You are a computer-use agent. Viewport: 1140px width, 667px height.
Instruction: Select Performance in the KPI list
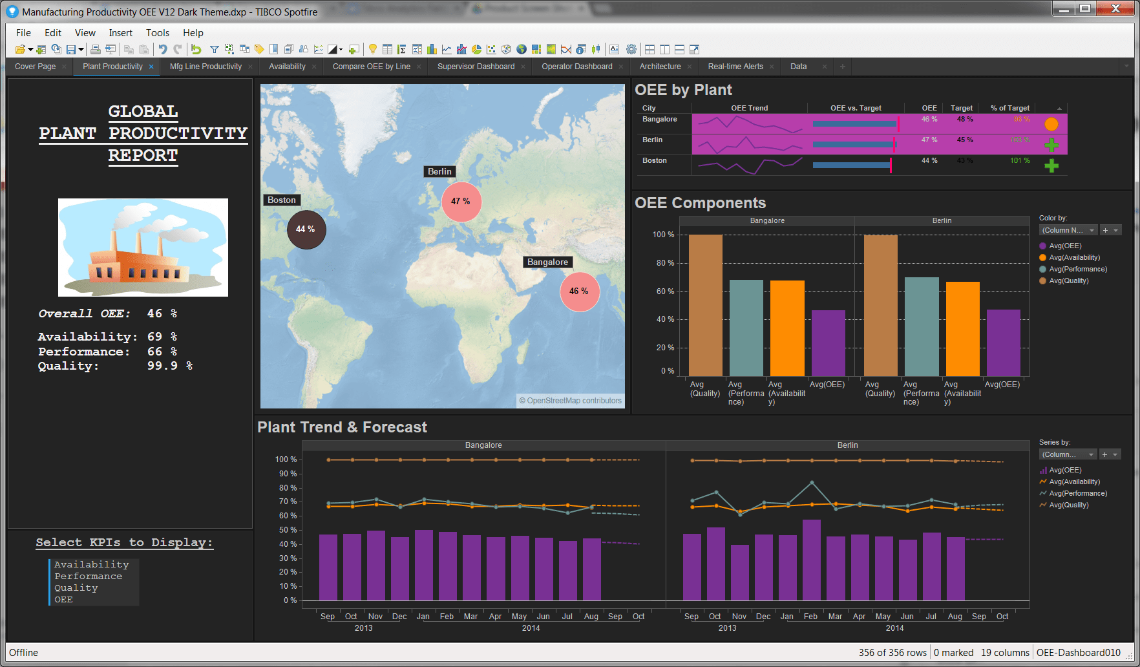[89, 576]
